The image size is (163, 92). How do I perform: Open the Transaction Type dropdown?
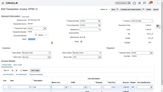coord(45,28)
